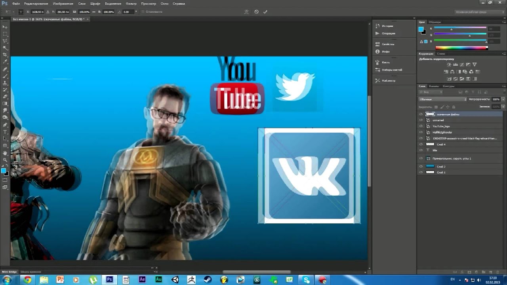Open the Mini Bridge tab
The image size is (507, 285).
pos(10,272)
